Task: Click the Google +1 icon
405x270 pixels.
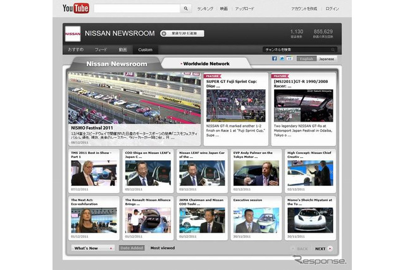Action: click(290, 59)
